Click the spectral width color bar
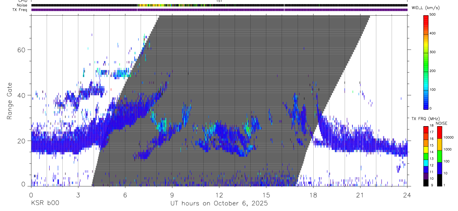This screenshot has height=211, width=458. pos(426,62)
